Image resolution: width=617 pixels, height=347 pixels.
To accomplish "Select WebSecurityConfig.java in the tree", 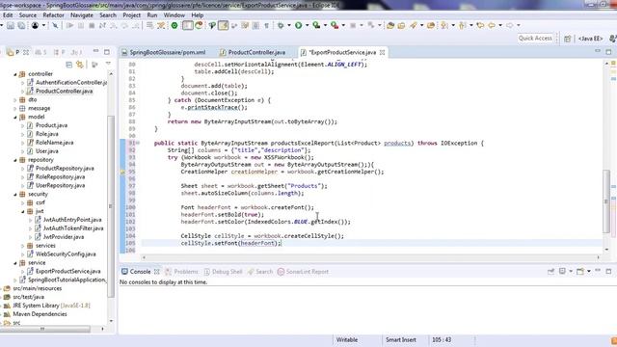I will [x=66, y=254].
